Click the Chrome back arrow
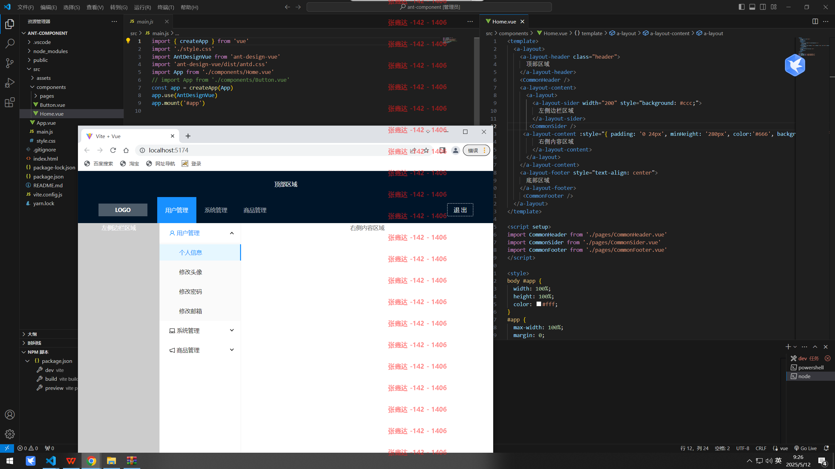The image size is (835, 469). (87, 150)
